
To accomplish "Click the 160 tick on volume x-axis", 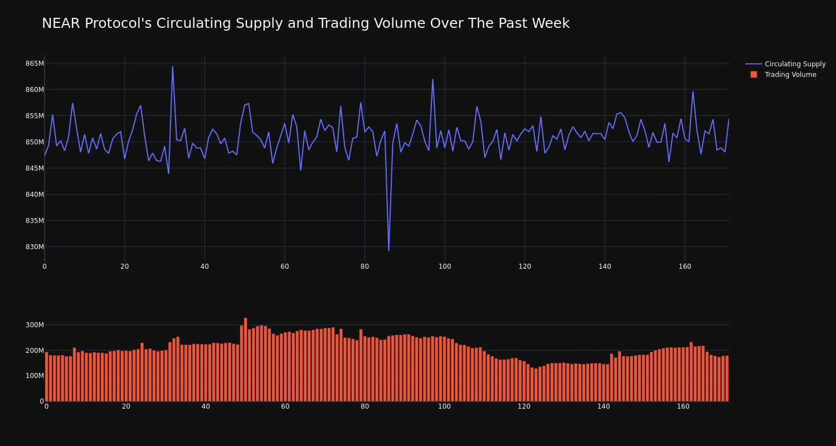I will point(683,407).
